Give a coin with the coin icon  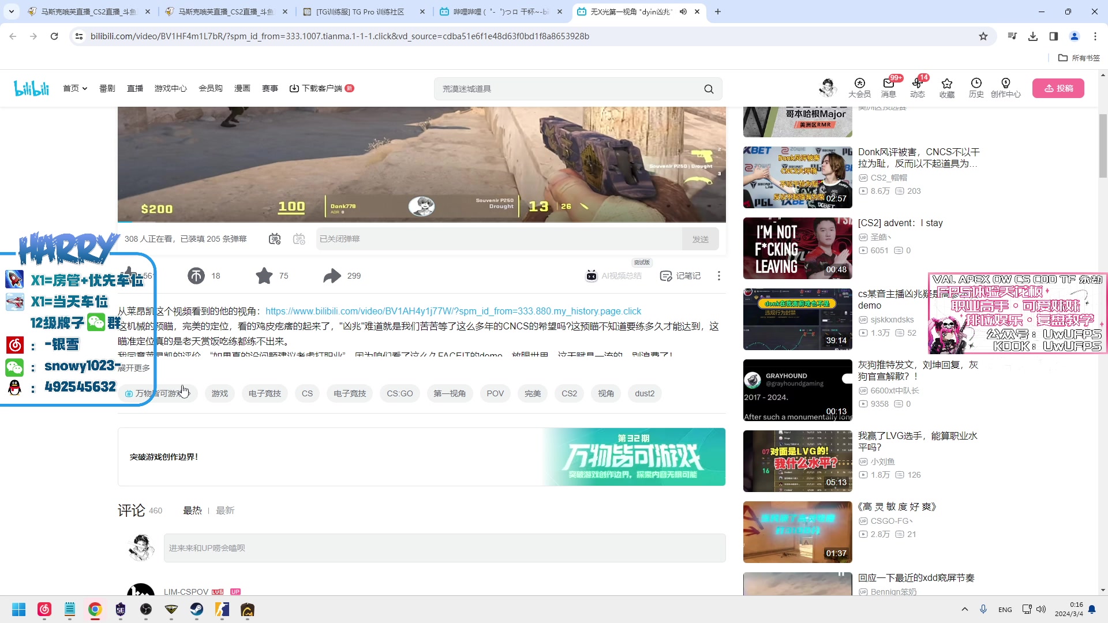196,276
